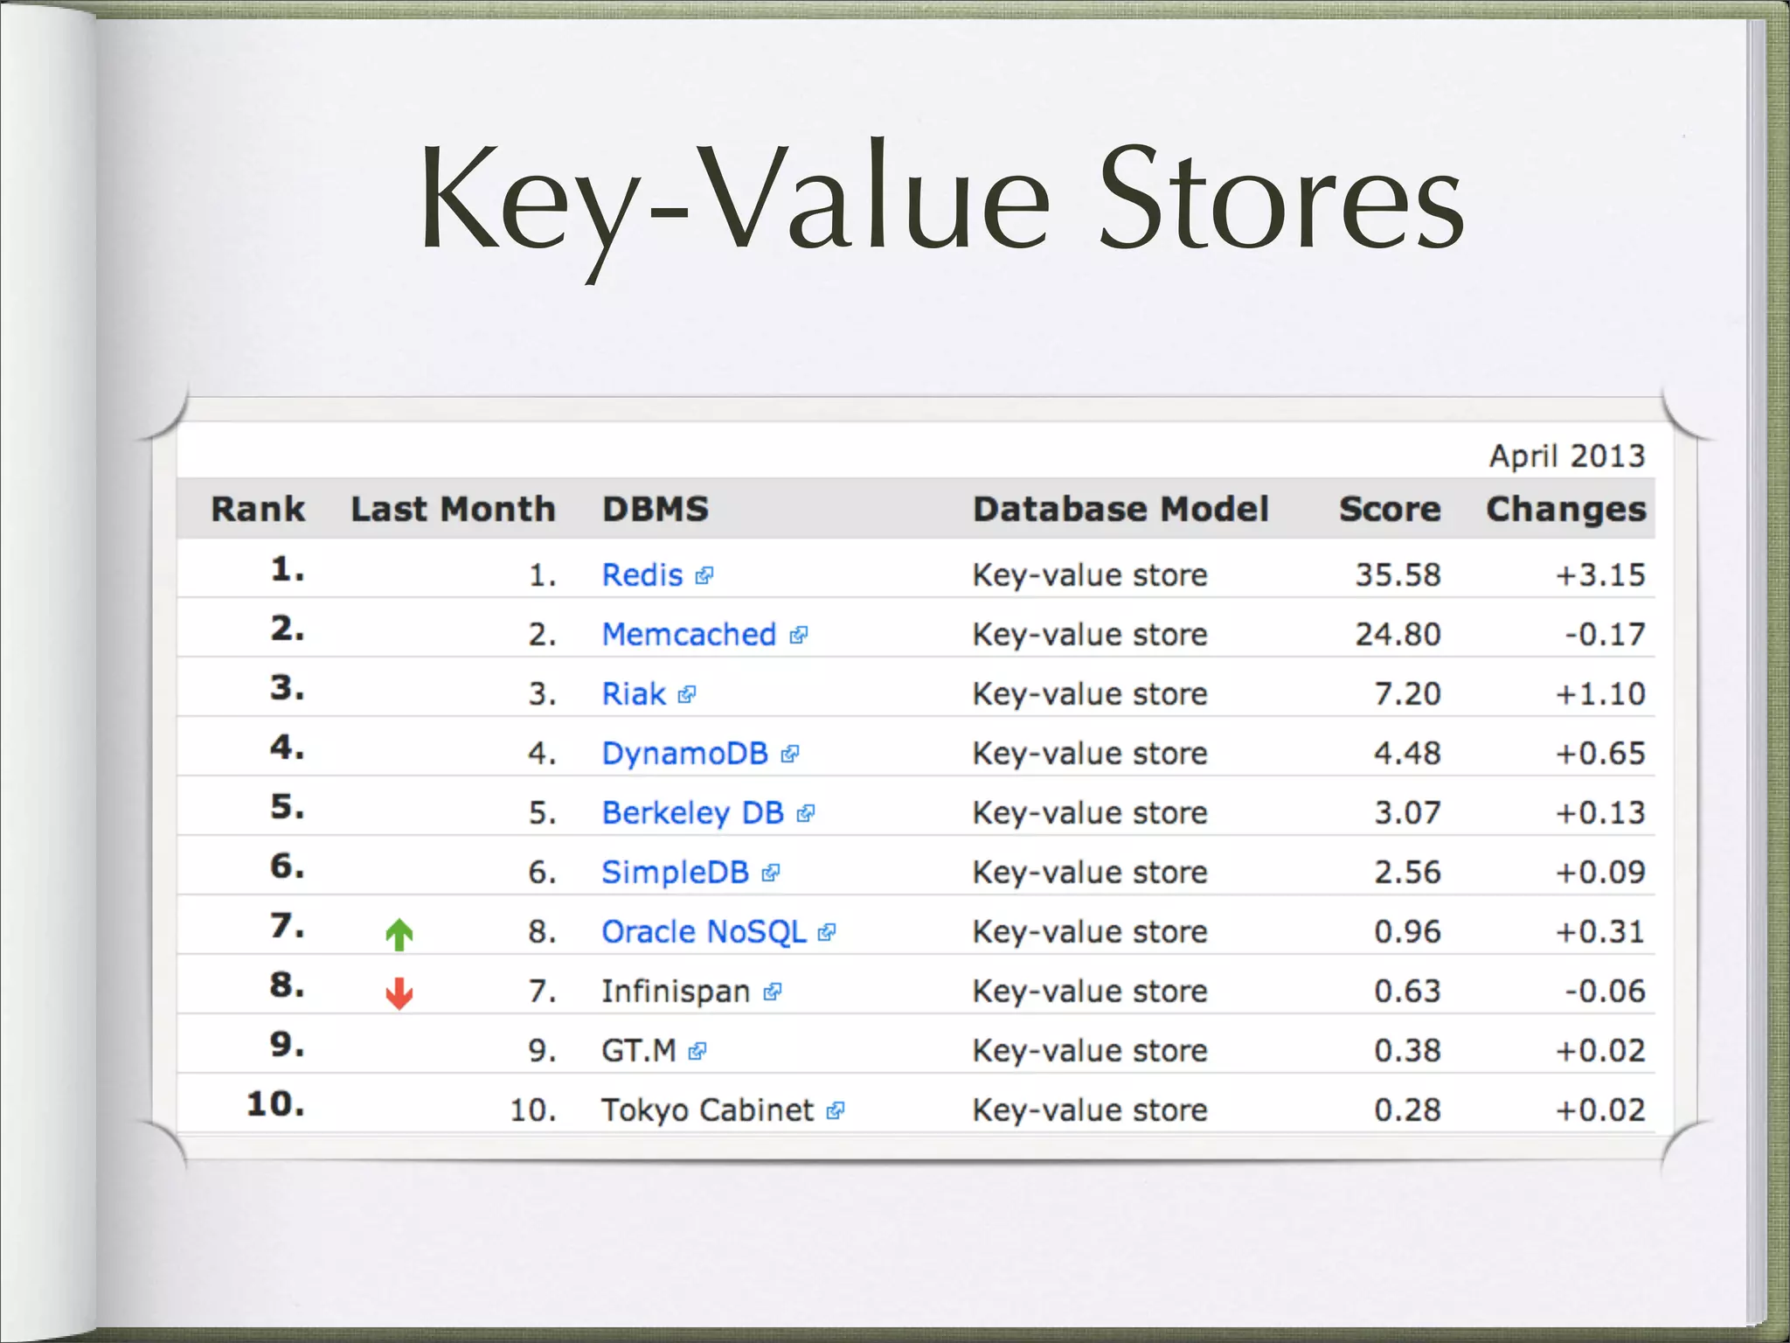Screen dimensions: 1790x1343
Task: Click the external link icon beside GT.M
Action: (697, 1052)
